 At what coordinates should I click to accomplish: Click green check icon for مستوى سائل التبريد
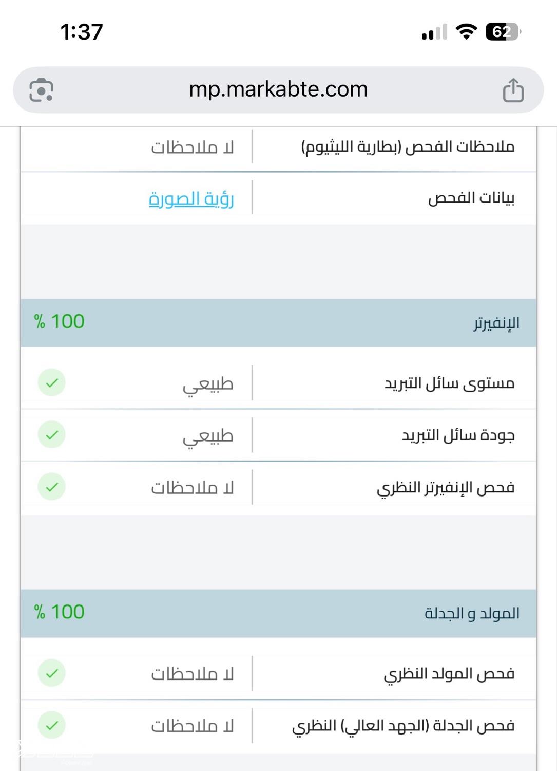[51, 383]
